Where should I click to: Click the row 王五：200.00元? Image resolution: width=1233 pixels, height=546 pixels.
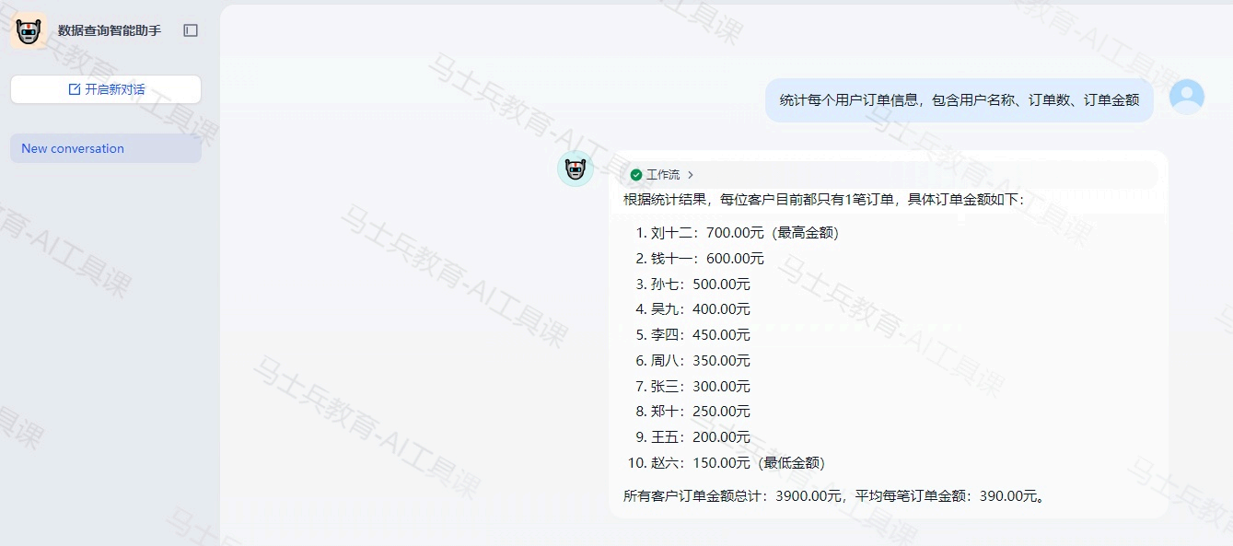pos(693,437)
